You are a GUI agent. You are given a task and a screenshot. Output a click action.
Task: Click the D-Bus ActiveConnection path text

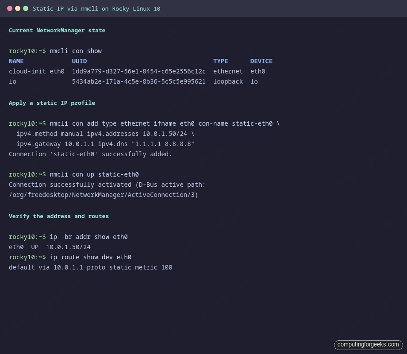[x=103, y=195]
